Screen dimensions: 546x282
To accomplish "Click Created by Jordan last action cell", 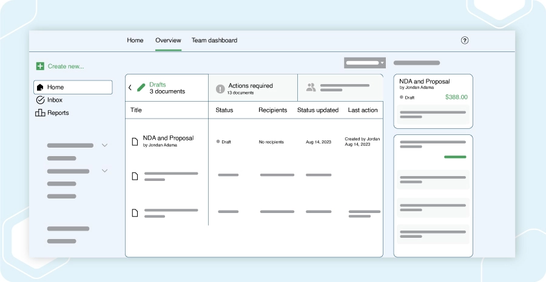I will 362,142.
